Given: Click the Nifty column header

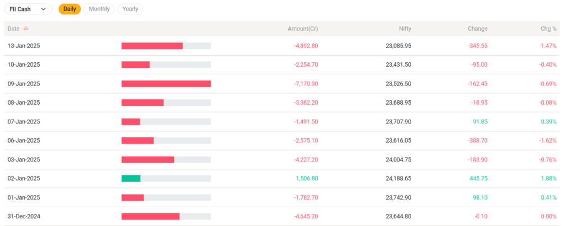Looking at the screenshot, I should (405, 29).
